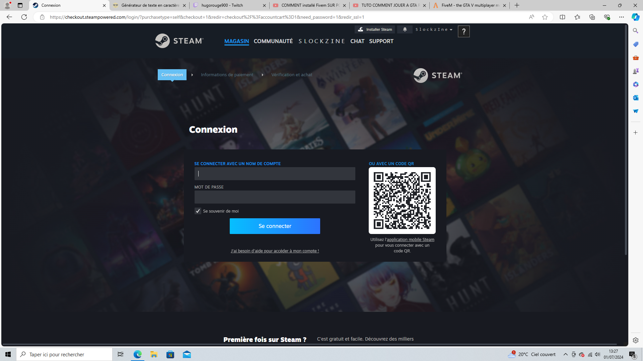Screen dimensions: 643x361
Task: Add this page to favorites
Action: (545, 17)
